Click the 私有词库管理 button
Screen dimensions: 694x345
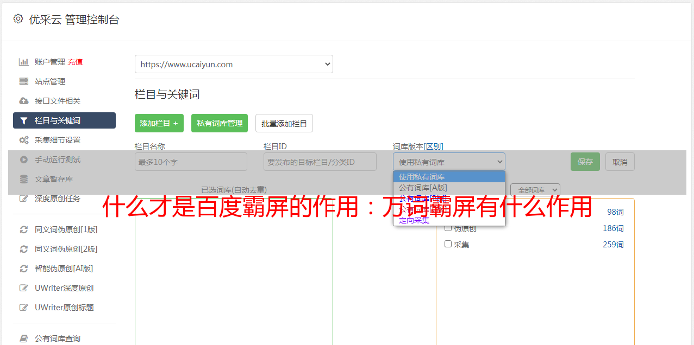(x=220, y=123)
